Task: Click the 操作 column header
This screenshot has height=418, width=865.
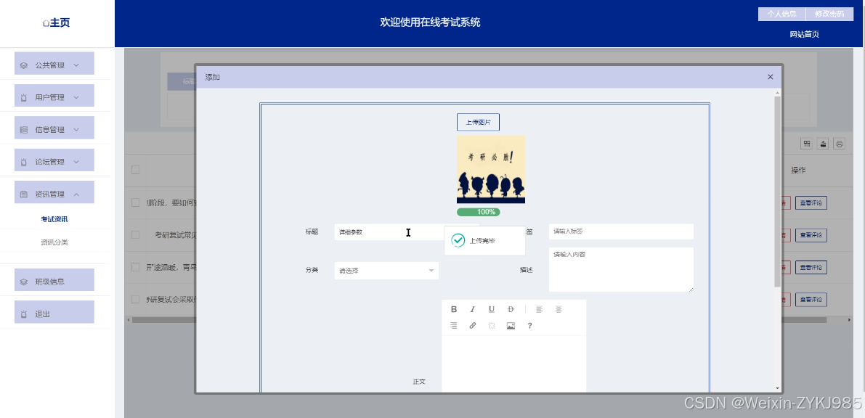Action: [x=798, y=171]
